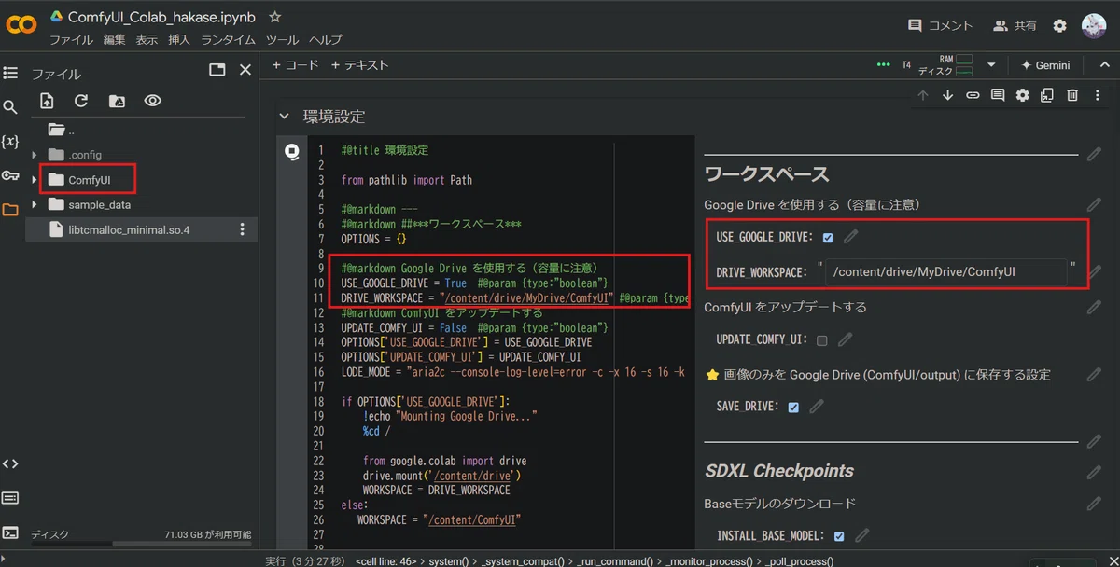Collapse the 環境設定 section
The height and width of the screenshot is (567, 1120).
point(284,117)
